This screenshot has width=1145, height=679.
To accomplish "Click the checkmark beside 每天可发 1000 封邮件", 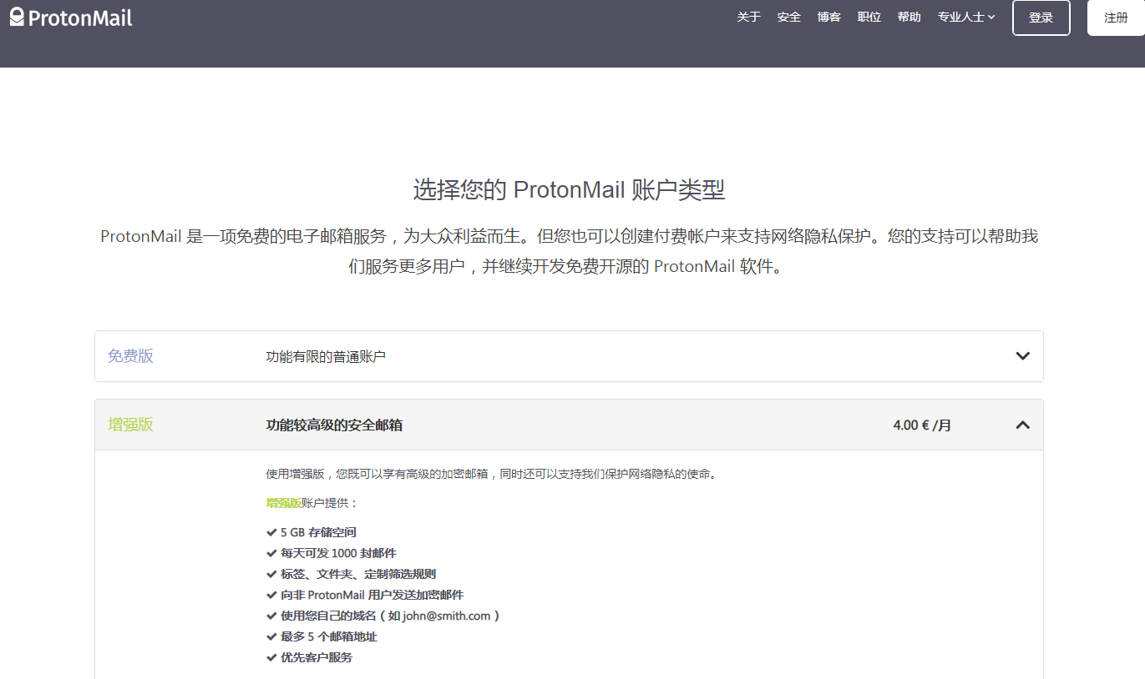I will point(271,553).
